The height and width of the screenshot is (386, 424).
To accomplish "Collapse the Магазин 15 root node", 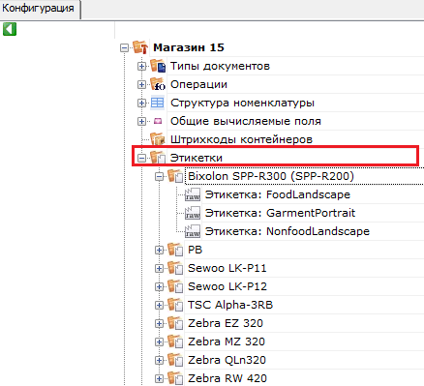I will pos(124,48).
